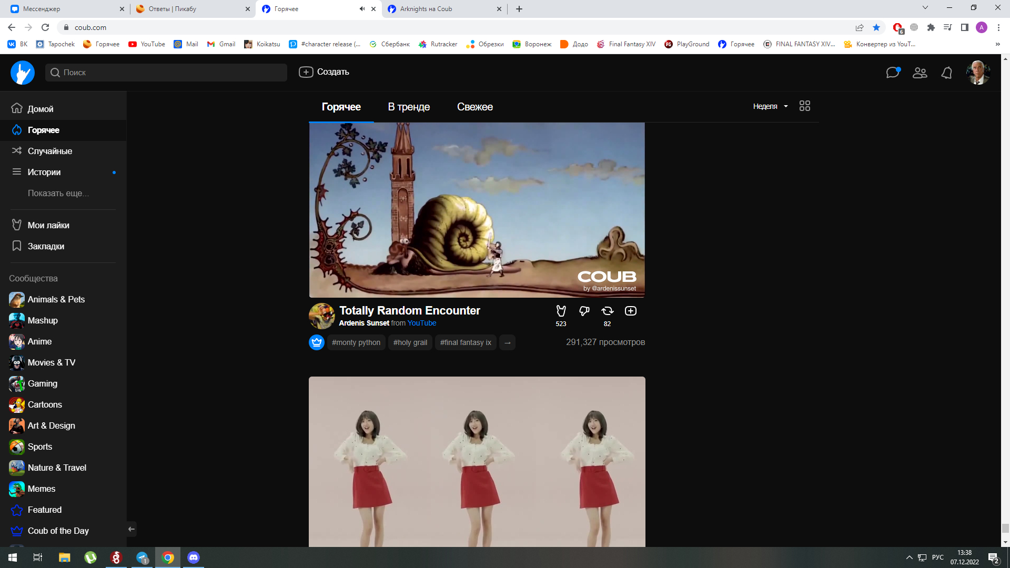Screen dimensions: 1010x568
Task: Open Totally Random Encounter title link
Action: (x=410, y=310)
